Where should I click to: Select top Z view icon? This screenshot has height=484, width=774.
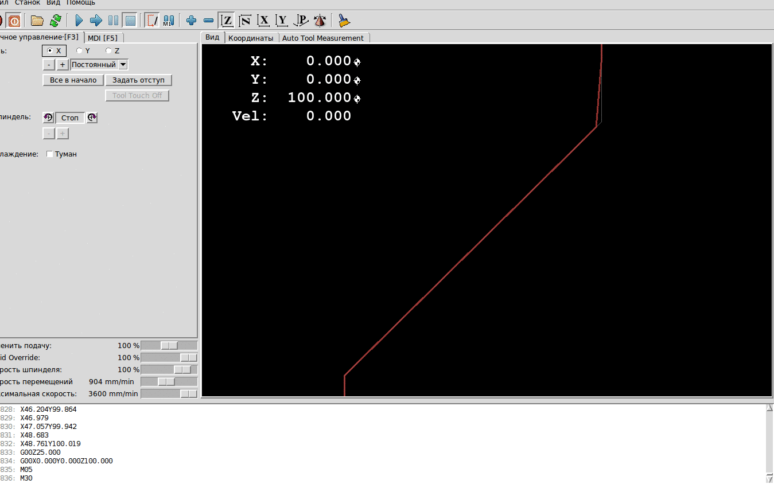pos(227,21)
